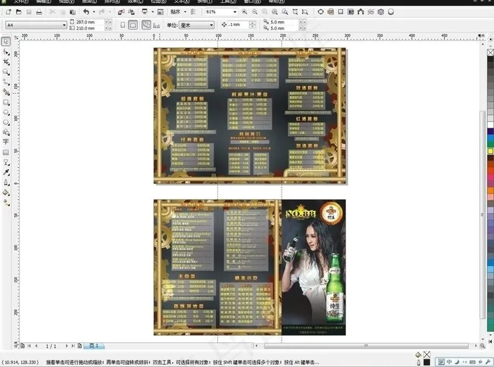
Task: Open the A4 paper size dropdown
Action: [36, 25]
